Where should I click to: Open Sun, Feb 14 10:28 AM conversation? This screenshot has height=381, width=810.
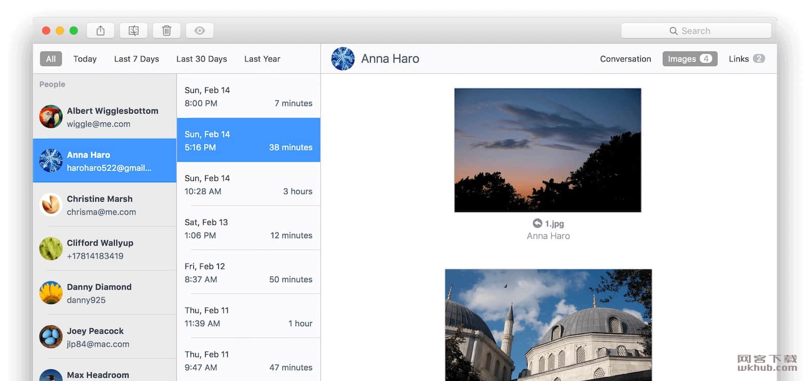click(x=249, y=184)
